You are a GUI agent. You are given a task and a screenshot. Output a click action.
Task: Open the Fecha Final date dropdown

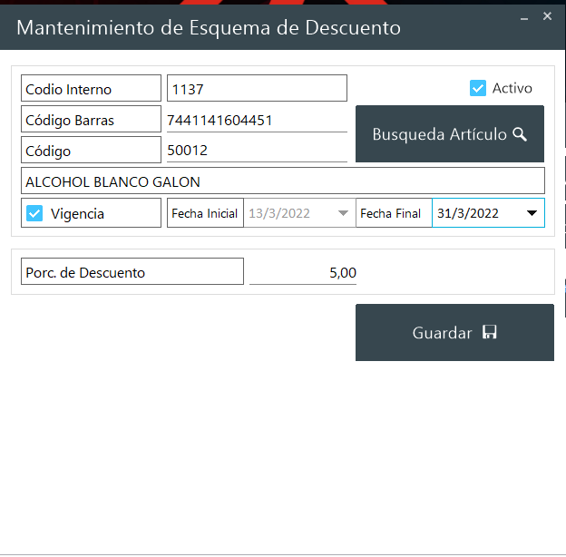coord(532,213)
